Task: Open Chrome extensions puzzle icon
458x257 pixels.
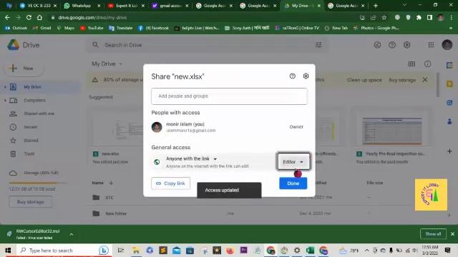Action: [419, 17]
